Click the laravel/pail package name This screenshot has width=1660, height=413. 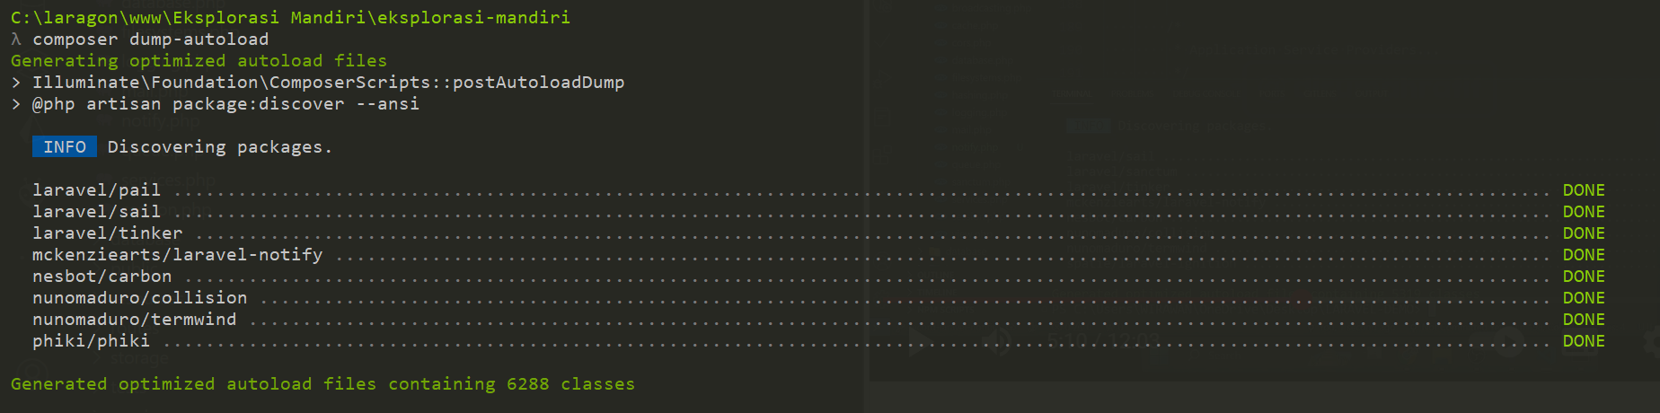(96, 190)
